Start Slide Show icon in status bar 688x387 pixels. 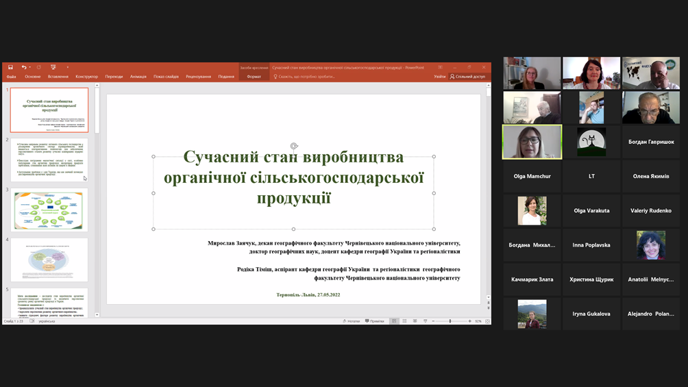point(425,321)
